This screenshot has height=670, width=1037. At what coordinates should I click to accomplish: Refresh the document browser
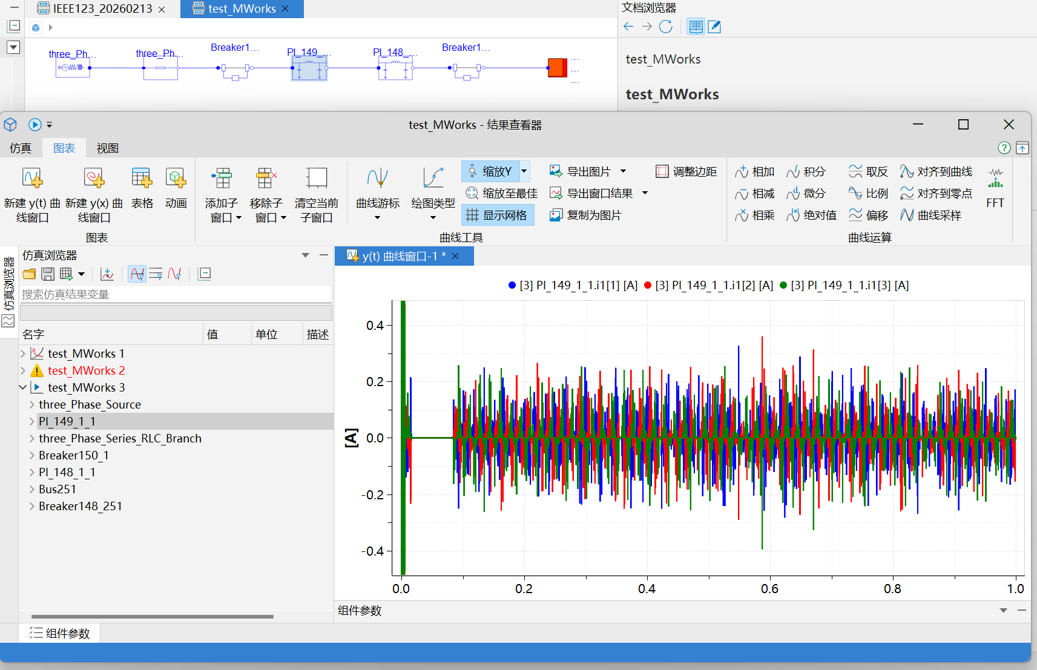click(x=665, y=27)
